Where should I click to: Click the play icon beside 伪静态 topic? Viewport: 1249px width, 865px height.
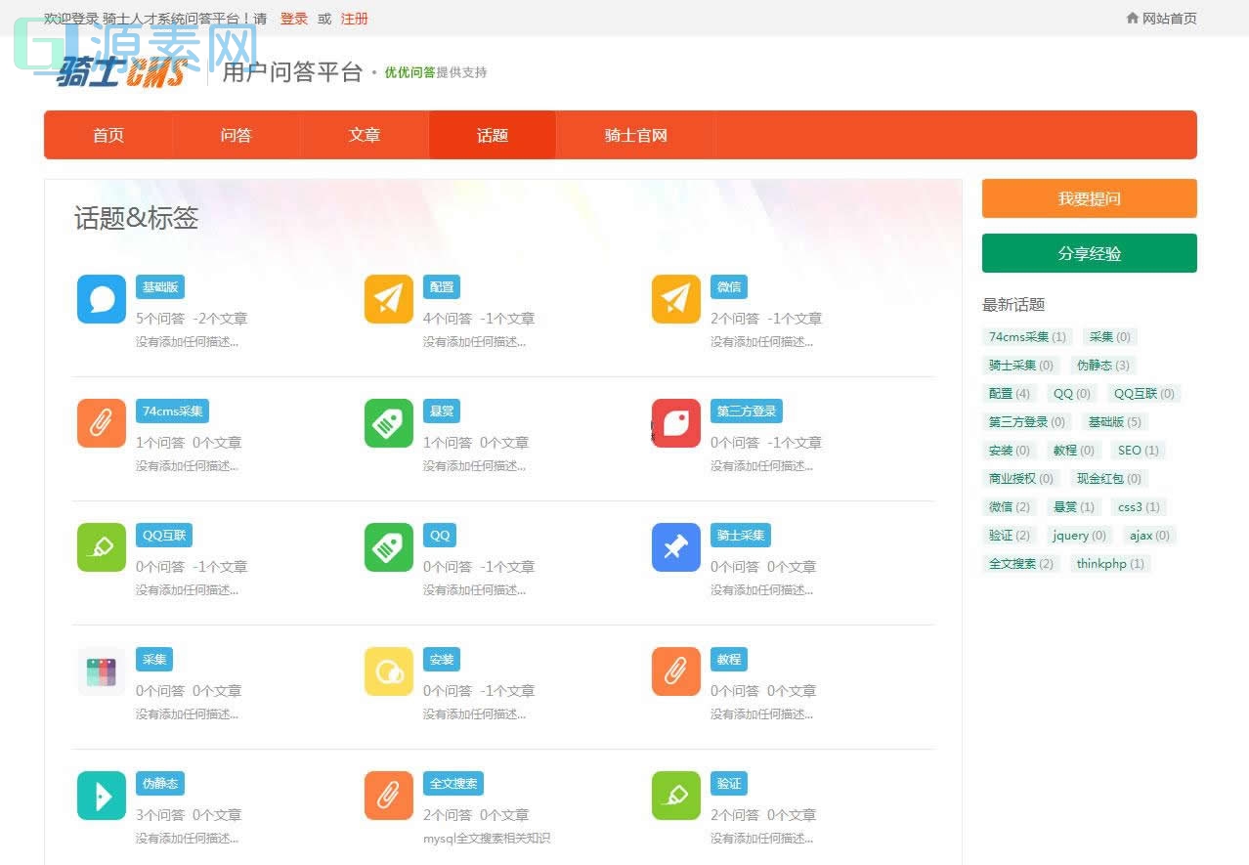click(x=101, y=796)
